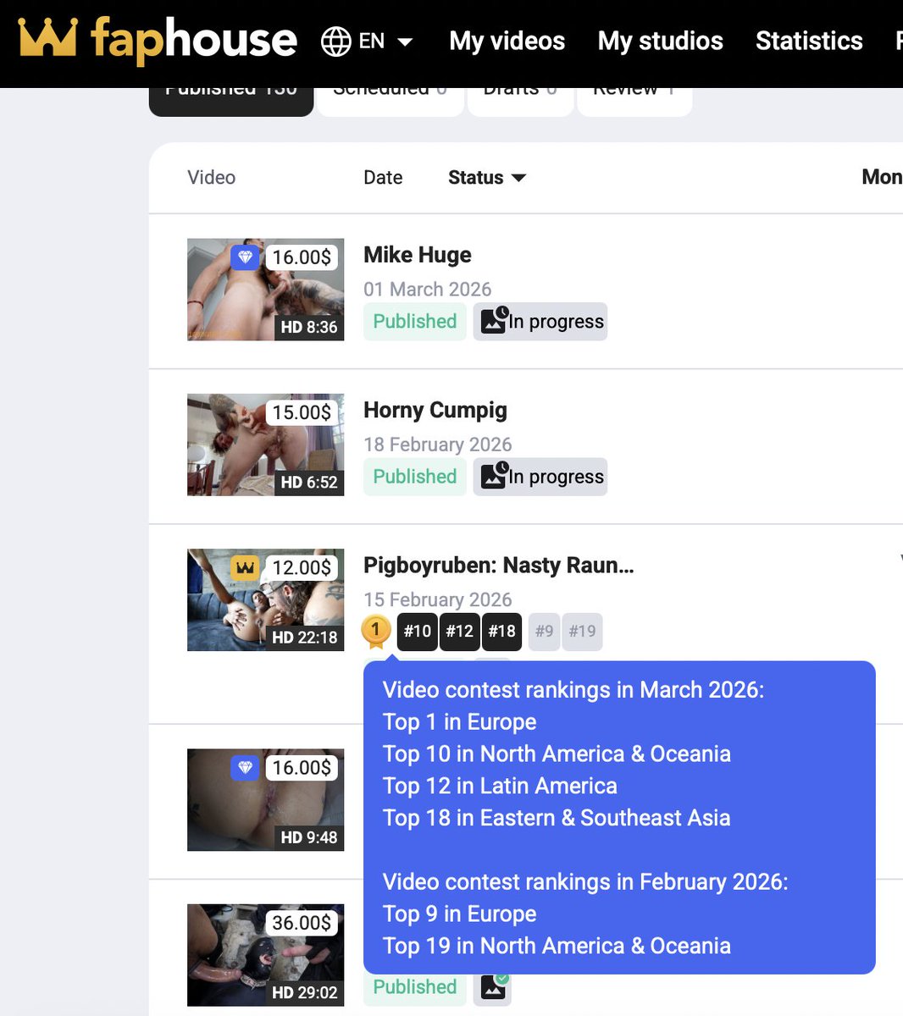Click the 01 March 2026 date
This screenshot has height=1016, width=903.
pos(427,290)
